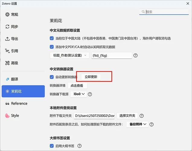Image resolution: width=192 pixels, height=151 pixels.
Task: Uncheck 当前位于中国大陆 checkbox
Action: tap(52, 38)
